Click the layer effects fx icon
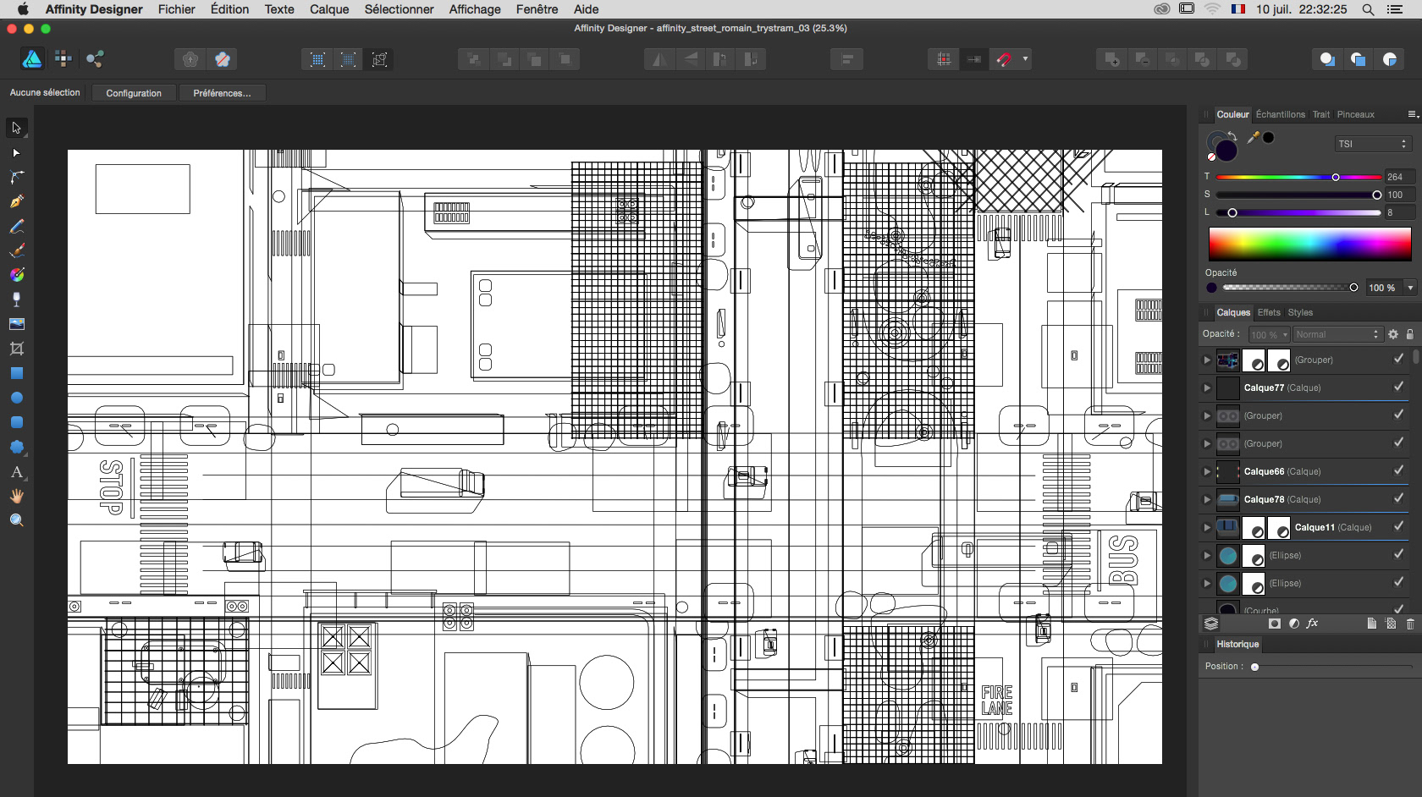 (1313, 624)
